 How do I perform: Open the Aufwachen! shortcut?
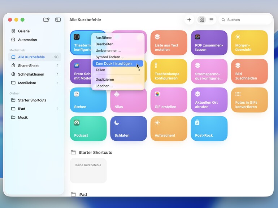(x=169, y=129)
